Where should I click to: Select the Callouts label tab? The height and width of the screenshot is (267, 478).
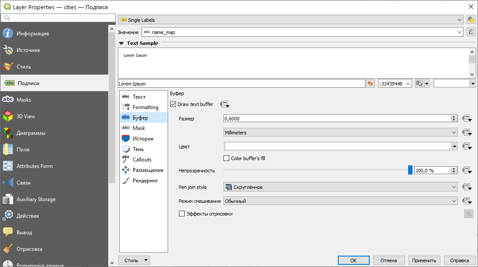pos(142,160)
